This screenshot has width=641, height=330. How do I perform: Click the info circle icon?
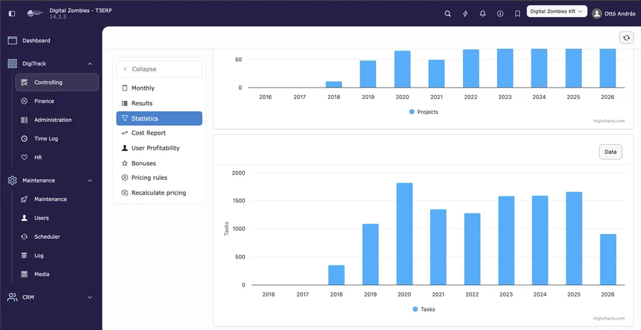pyautogui.click(x=500, y=14)
